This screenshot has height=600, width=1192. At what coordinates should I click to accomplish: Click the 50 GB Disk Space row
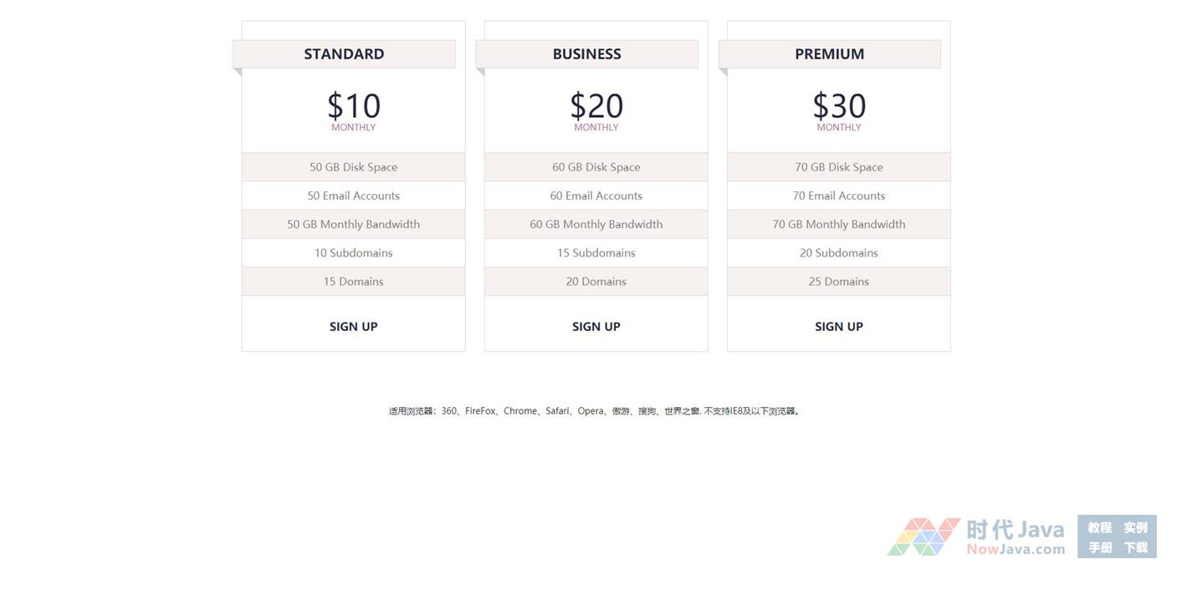353,167
